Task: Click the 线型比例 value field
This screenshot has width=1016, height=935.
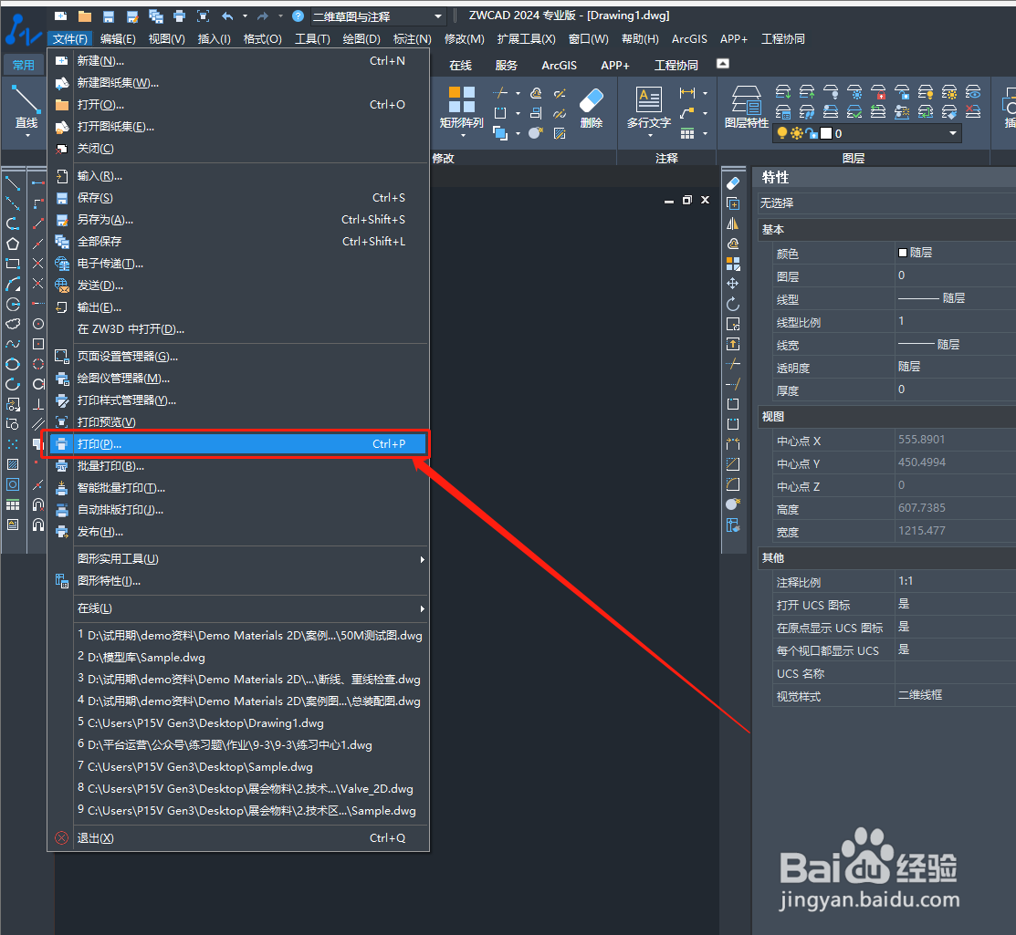Action: click(955, 321)
